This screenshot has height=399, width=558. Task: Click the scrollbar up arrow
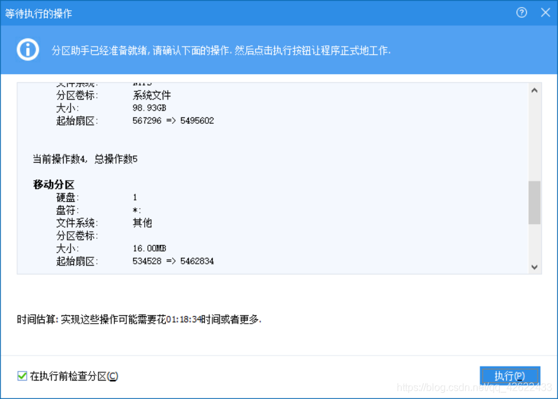534,91
